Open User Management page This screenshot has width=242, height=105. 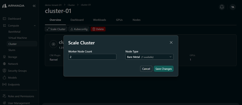pos(19,103)
